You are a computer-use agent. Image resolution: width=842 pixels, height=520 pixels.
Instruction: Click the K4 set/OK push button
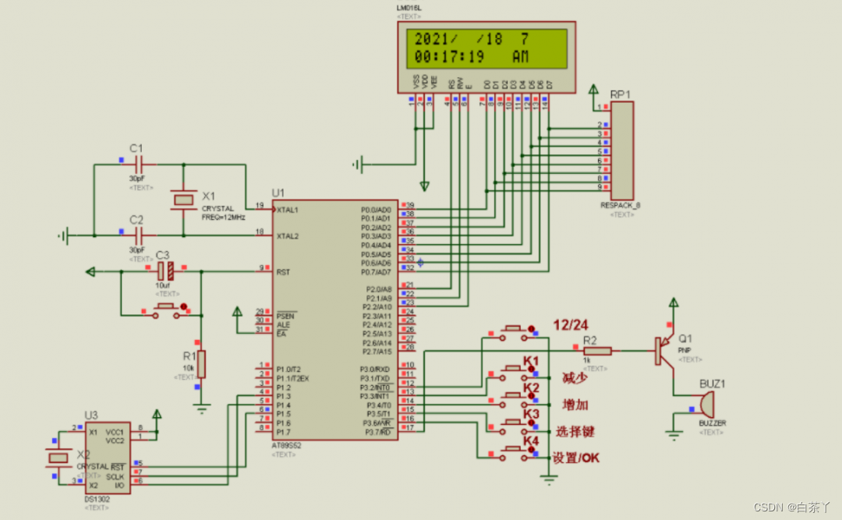coord(514,454)
